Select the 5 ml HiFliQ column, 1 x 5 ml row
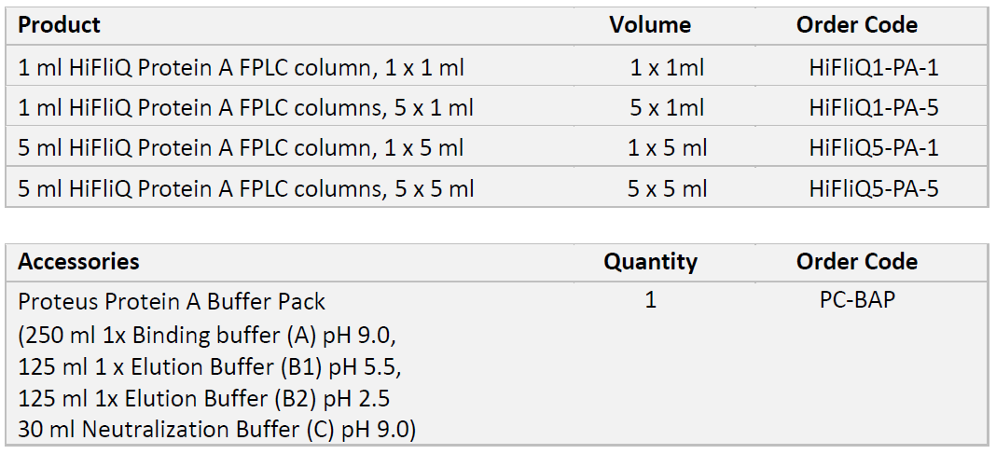This screenshot has width=996, height=454. click(242, 148)
